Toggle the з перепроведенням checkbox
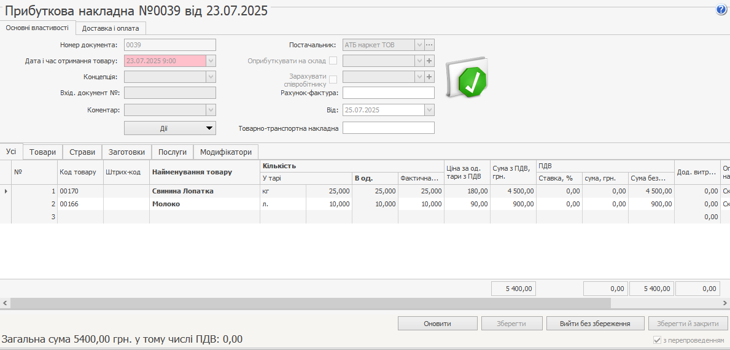730x350 pixels. (657, 340)
